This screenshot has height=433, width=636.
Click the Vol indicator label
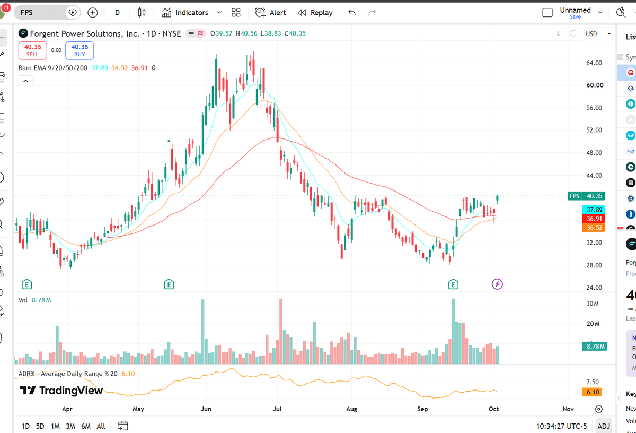(x=23, y=300)
